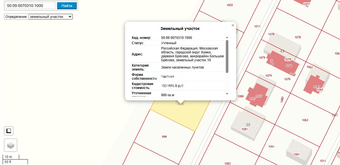The width and height of the screenshot is (340, 165).
Task: Click the popup scrollbar down arrow
Action: pos(227,94)
